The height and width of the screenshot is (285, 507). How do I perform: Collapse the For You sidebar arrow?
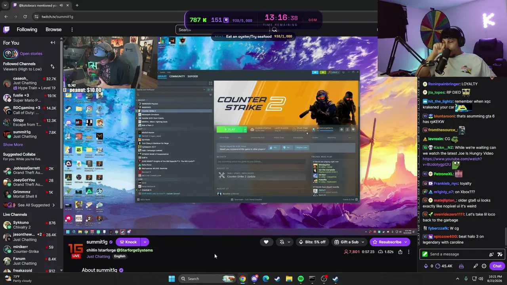click(x=53, y=43)
